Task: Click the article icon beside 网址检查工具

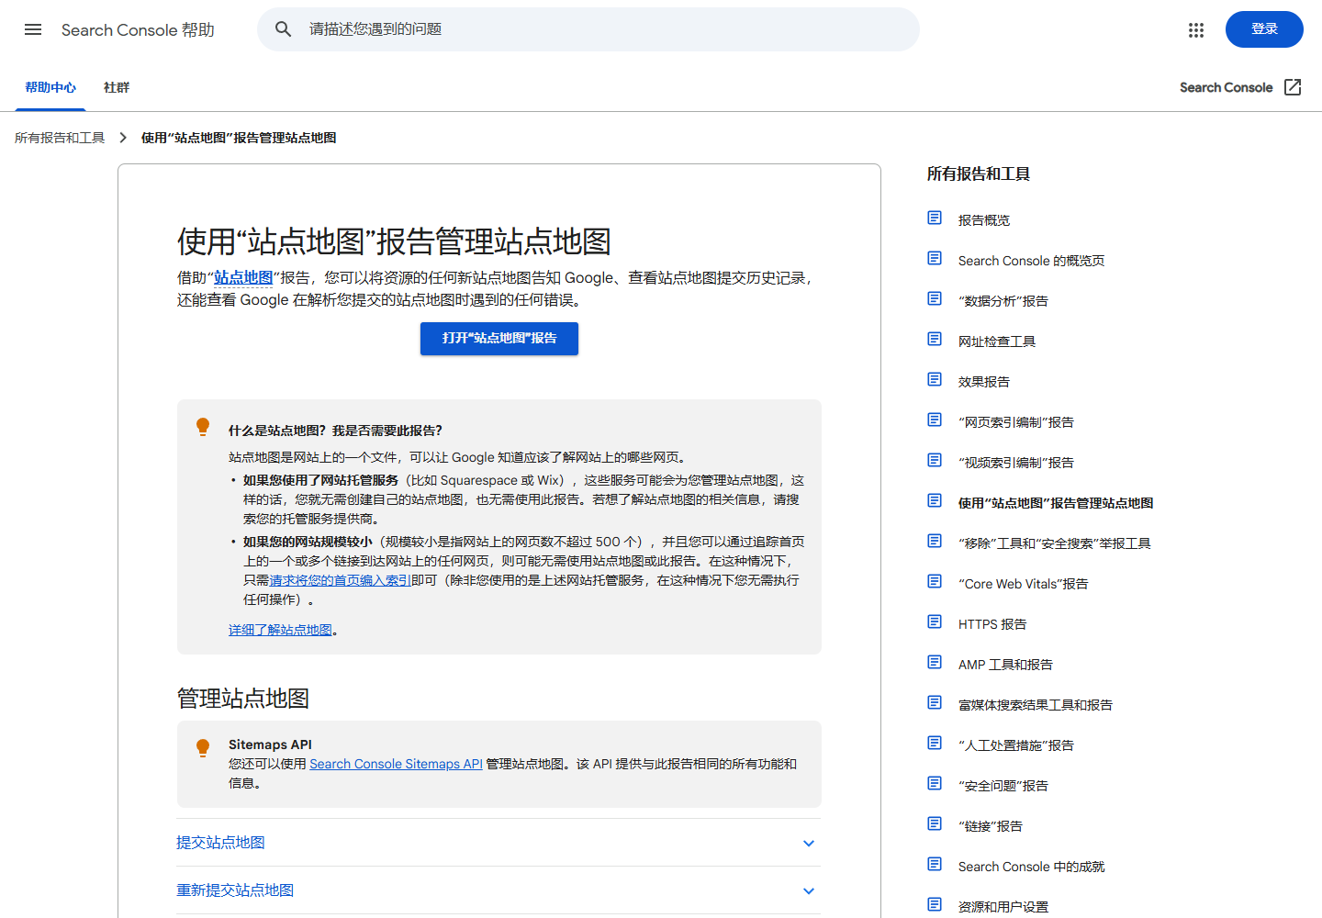Action: tap(935, 339)
